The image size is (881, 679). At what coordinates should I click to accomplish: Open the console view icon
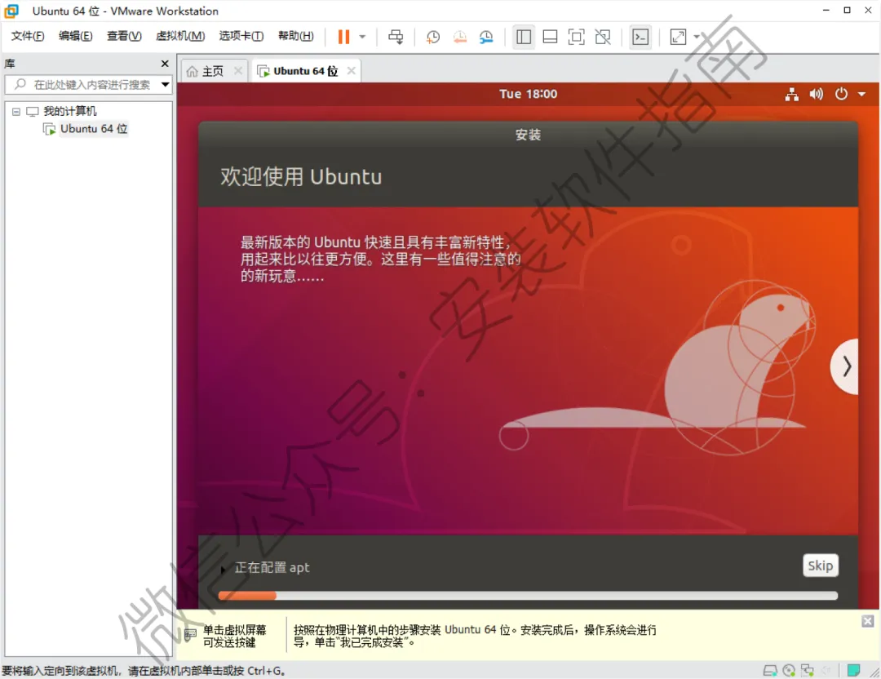tap(640, 37)
